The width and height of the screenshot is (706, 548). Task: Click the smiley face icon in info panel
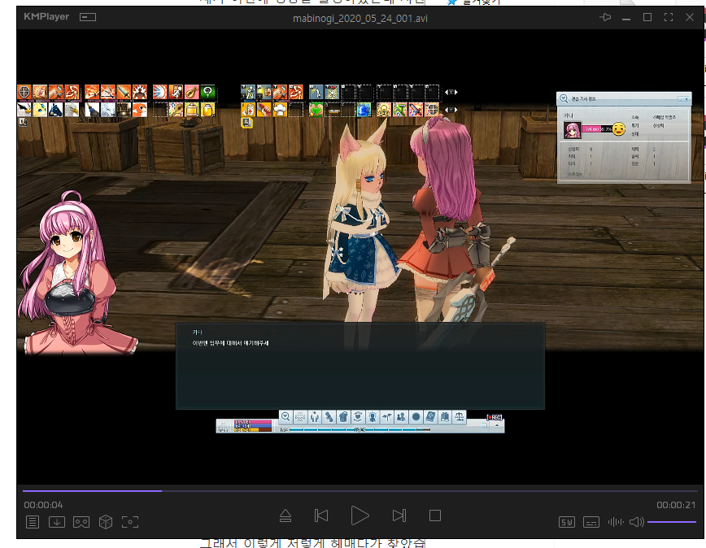[x=619, y=129]
